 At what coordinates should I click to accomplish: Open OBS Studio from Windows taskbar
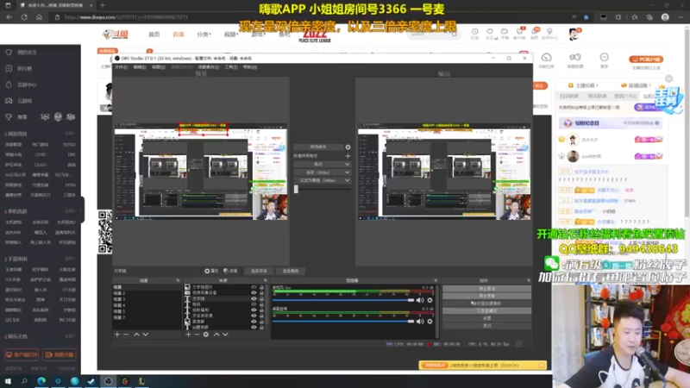click(108, 381)
